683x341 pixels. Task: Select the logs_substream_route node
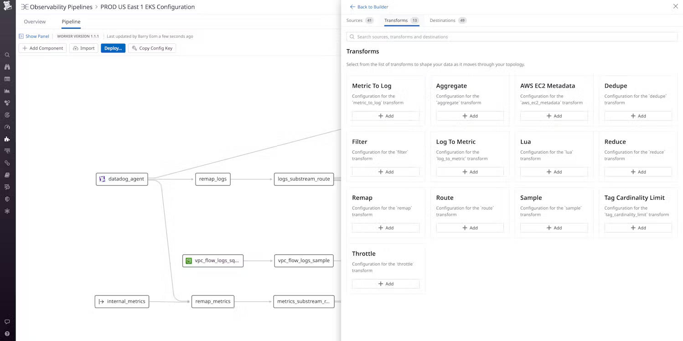pyautogui.click(x=304, y=179)
